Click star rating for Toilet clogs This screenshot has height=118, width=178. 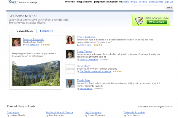[x=117, y=71]
